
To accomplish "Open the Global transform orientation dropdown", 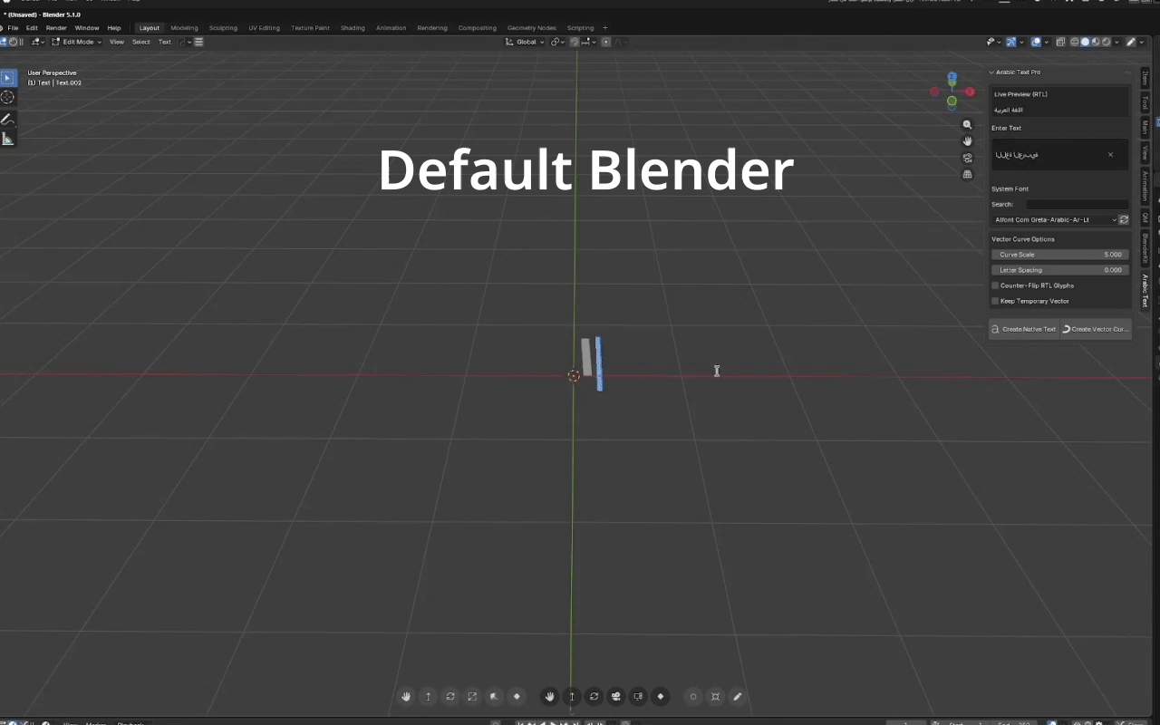I will coord(525,42).
